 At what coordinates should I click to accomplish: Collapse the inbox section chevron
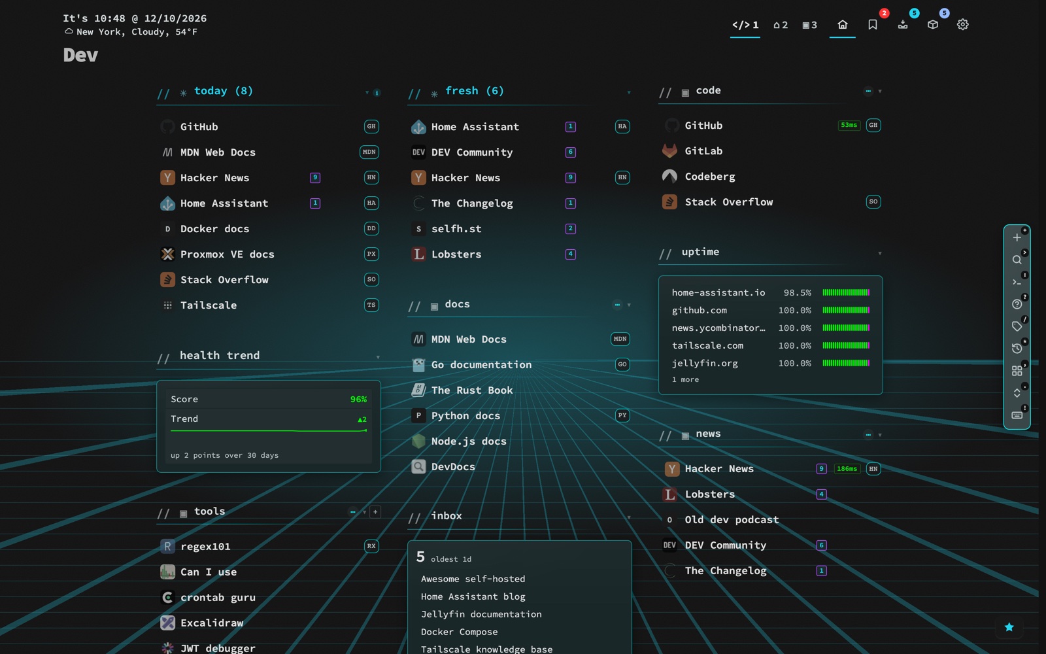pos(629,518)
